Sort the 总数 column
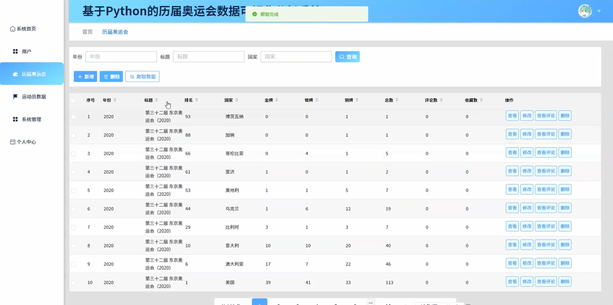Image resolution: width=613 pixels, height=305 pixels. tap(396, 100)
